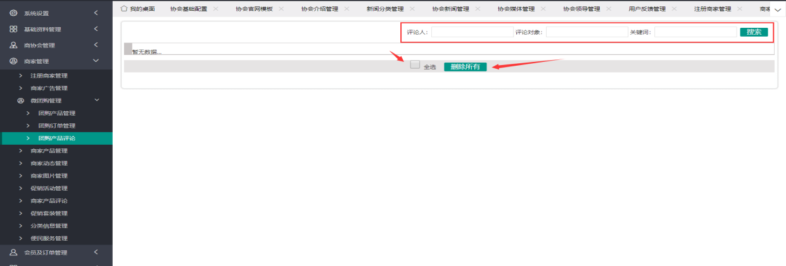Click the home icon on 我的桌面 tab
The width and height of the screenshot is (786, 266).
(124, 9)
